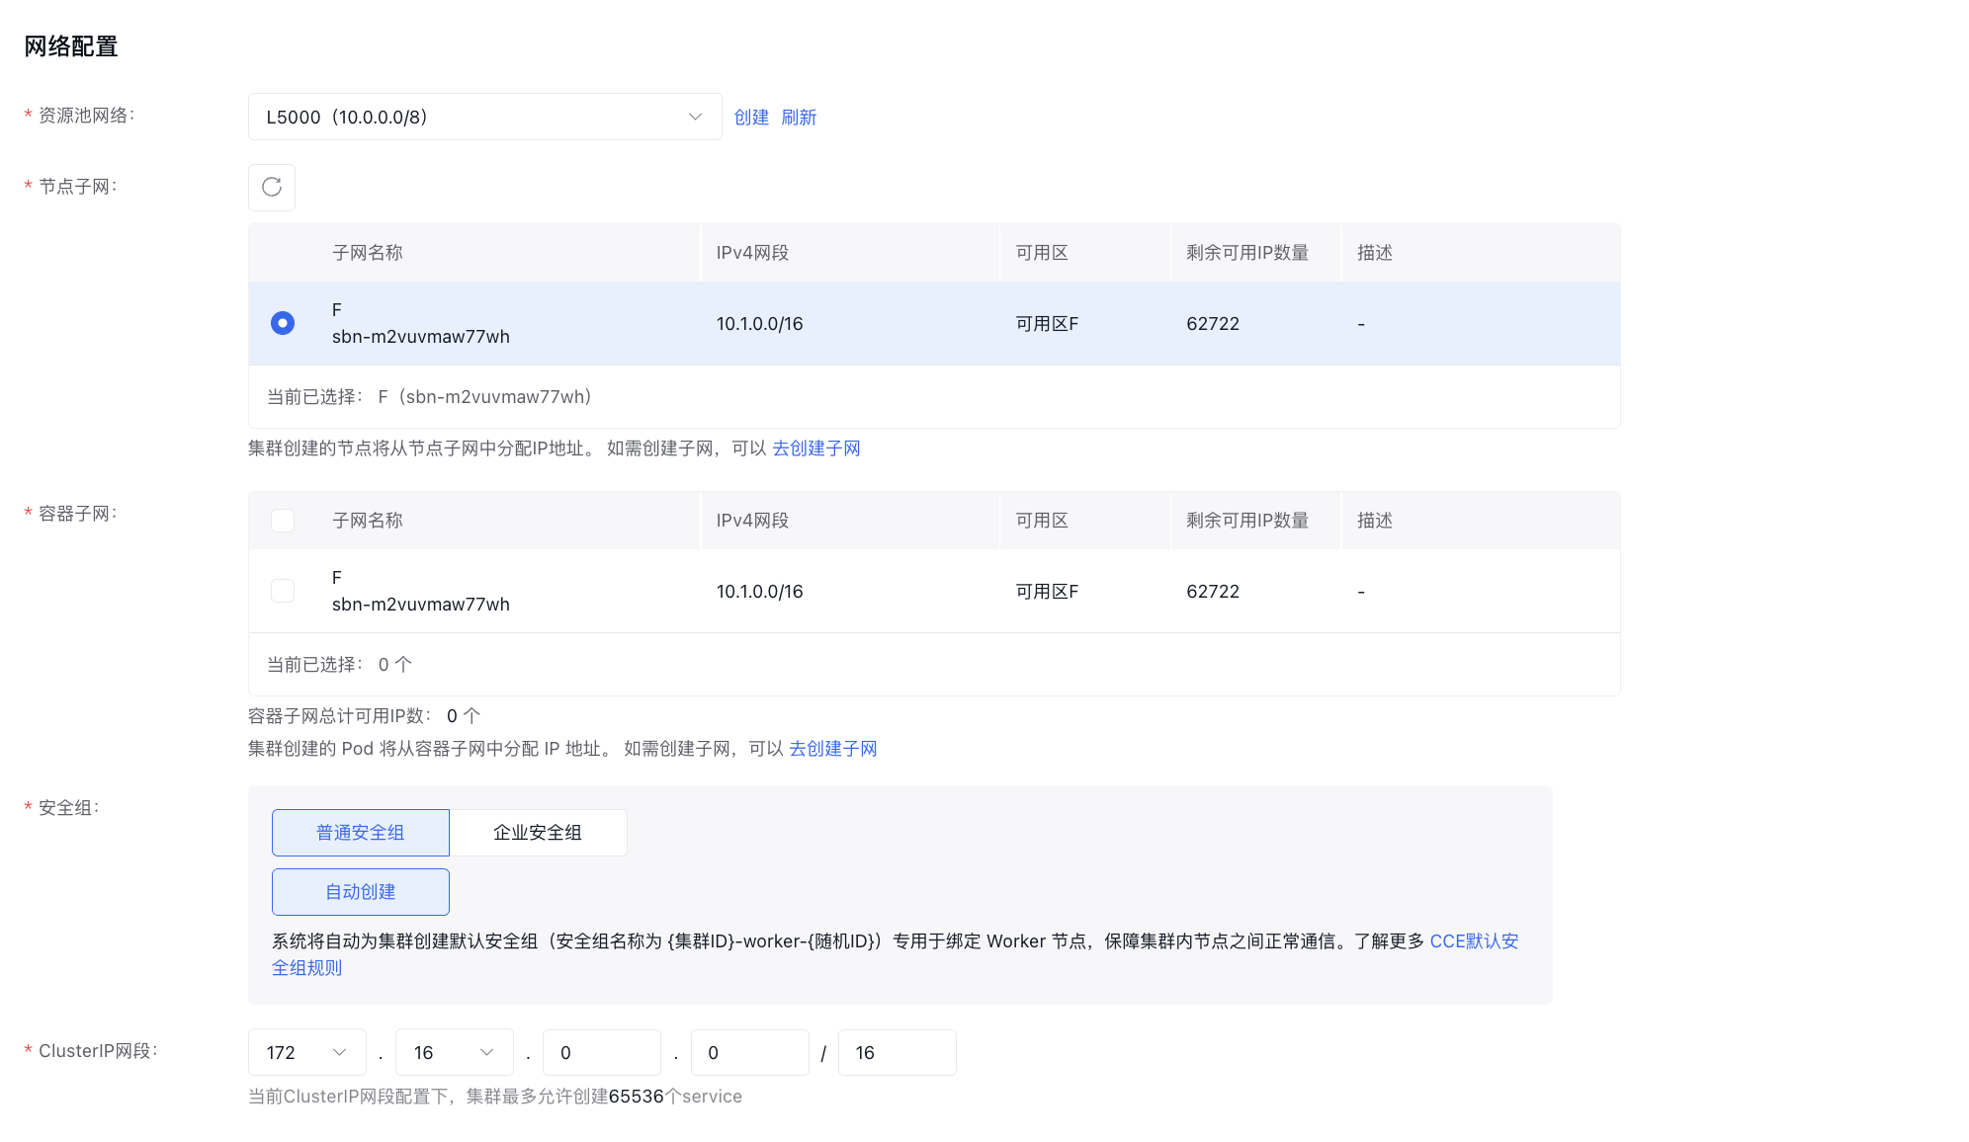Viewport: 1969px width, 1142px height.
Task: Check the container subnet sbn-m2vuvmaw77wh row checkbox
Action: [x=283, y=591]
